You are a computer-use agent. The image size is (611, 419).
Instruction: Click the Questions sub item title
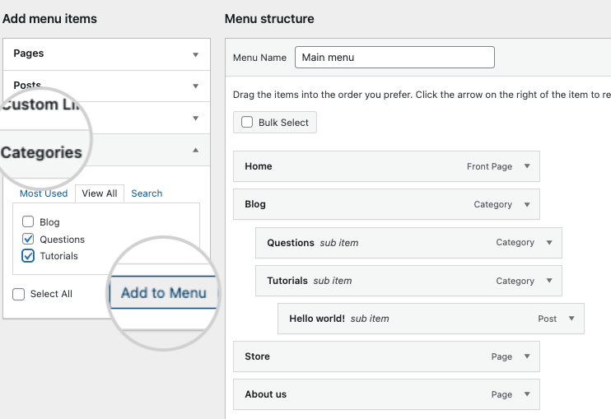291,243
